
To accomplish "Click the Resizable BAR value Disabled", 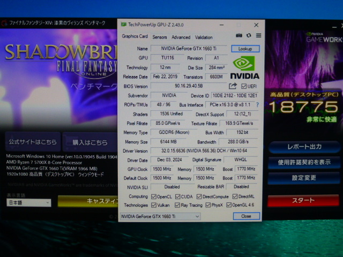I will coord(241,187).
